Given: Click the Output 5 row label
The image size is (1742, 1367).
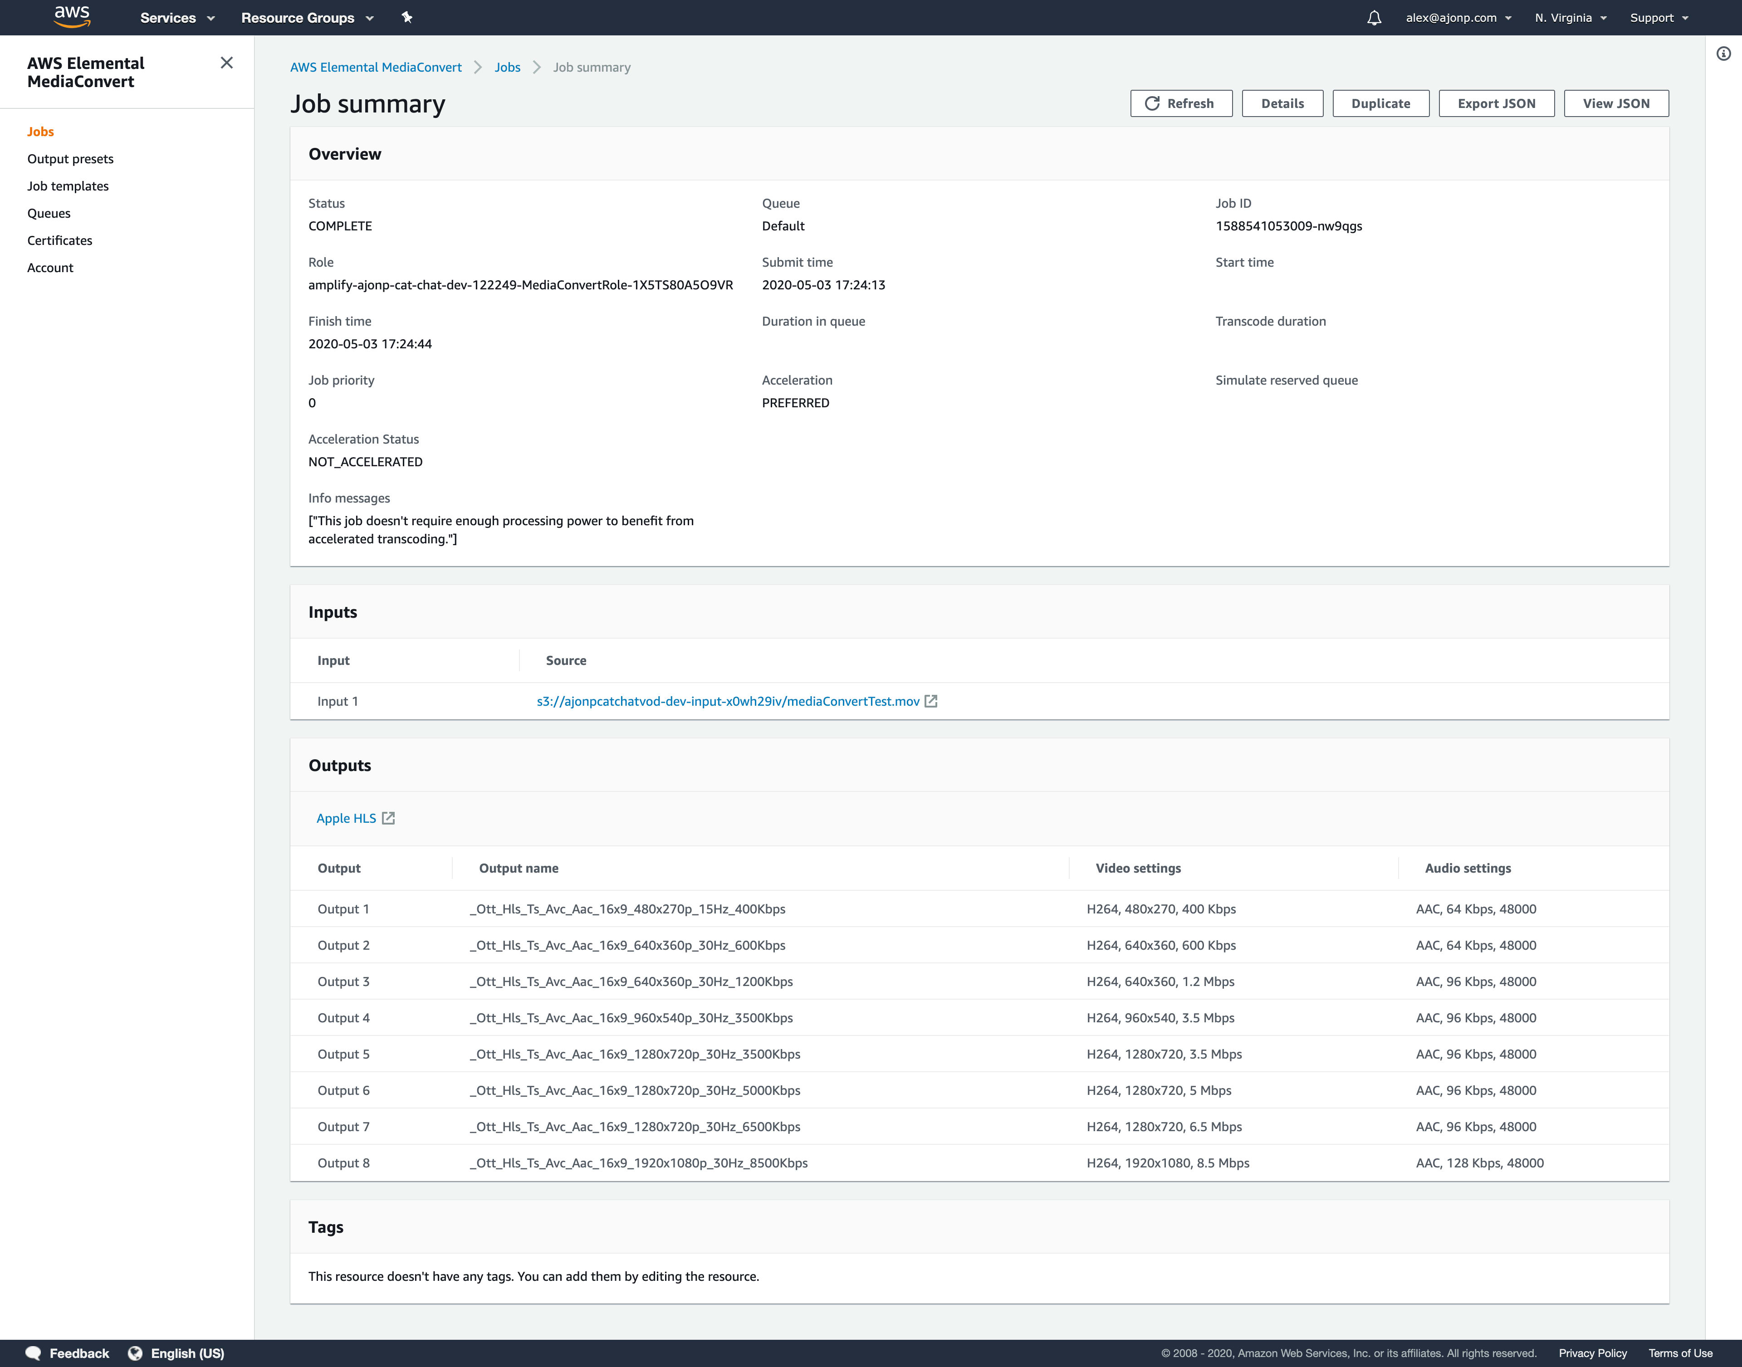Looking at the screenshot, I should click(x=343, y=1054).
